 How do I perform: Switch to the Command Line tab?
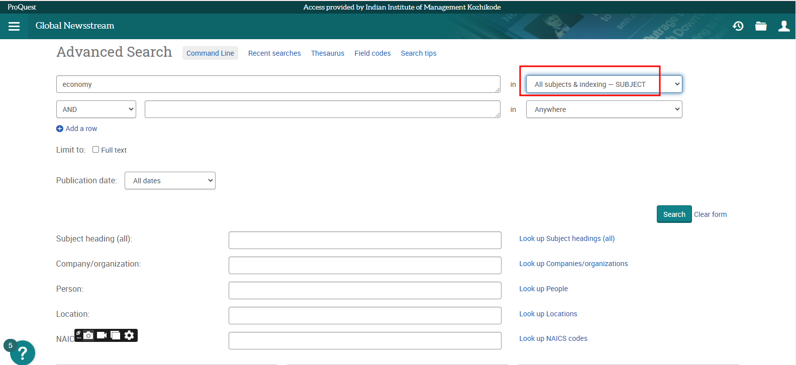[x=210, y=53]
